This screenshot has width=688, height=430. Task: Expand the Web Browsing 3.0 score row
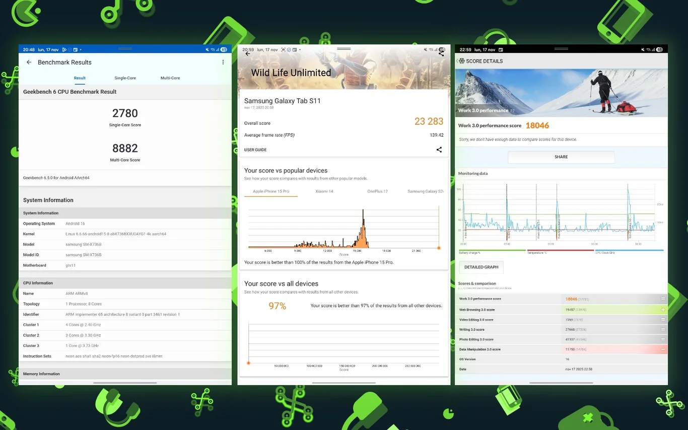coord(663,310)
